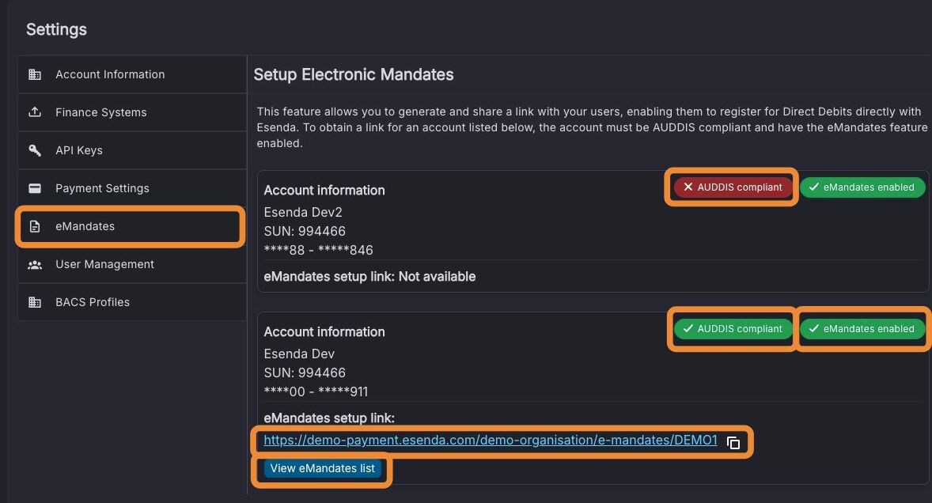This screenshot has height=503, width=932.
Task: Click the Setup Electronic Mandates heading
Action: [x=354, y=74]
